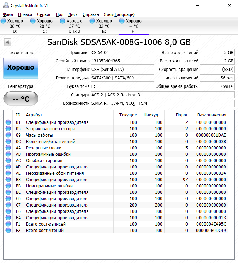The height and width of the screenshot is (263, 238).
Task: Go to previous disk with left arrow
Action: (x=7, y=42)
